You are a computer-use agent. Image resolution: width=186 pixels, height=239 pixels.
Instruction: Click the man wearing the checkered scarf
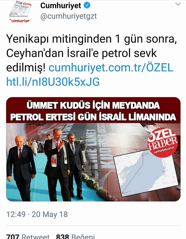(x=58, y=165)
